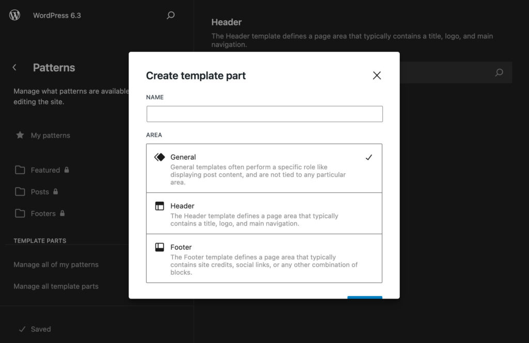Click inside the Name input field
The height and width of the screenshot is (343, 529).
[264, 114]
